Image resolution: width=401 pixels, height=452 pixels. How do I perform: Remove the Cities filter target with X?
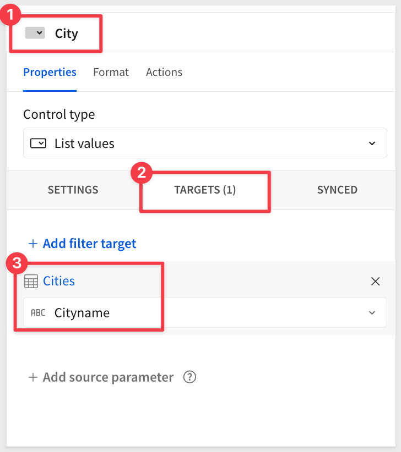(x=375, y=282)
